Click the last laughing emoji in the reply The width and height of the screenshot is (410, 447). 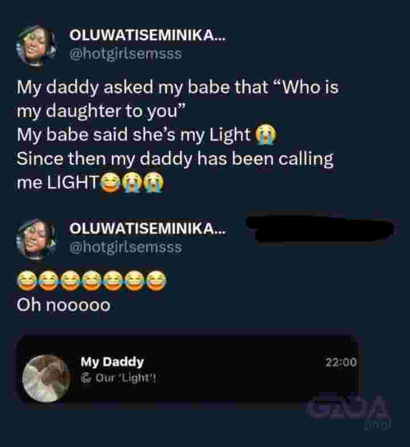point(156,281)
